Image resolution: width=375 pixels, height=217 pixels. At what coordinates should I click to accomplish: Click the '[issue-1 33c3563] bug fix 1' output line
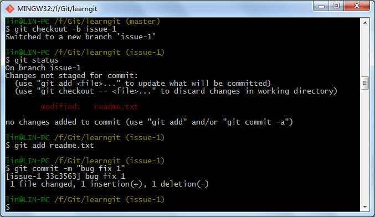point(65,177)
